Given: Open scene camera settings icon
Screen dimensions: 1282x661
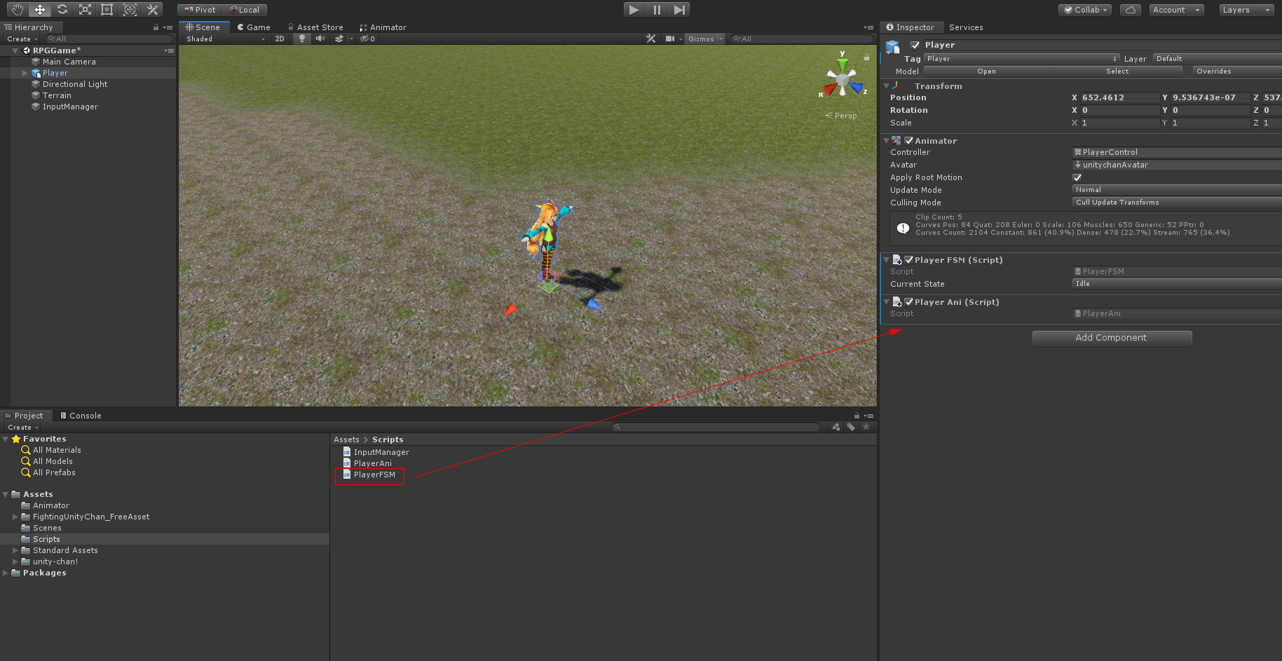Looking at the screenshot, I should (670, 39).
